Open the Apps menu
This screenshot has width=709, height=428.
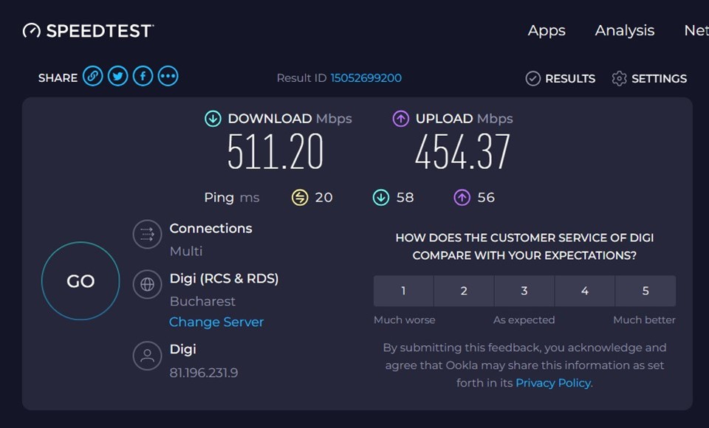(x=547, y=30)
